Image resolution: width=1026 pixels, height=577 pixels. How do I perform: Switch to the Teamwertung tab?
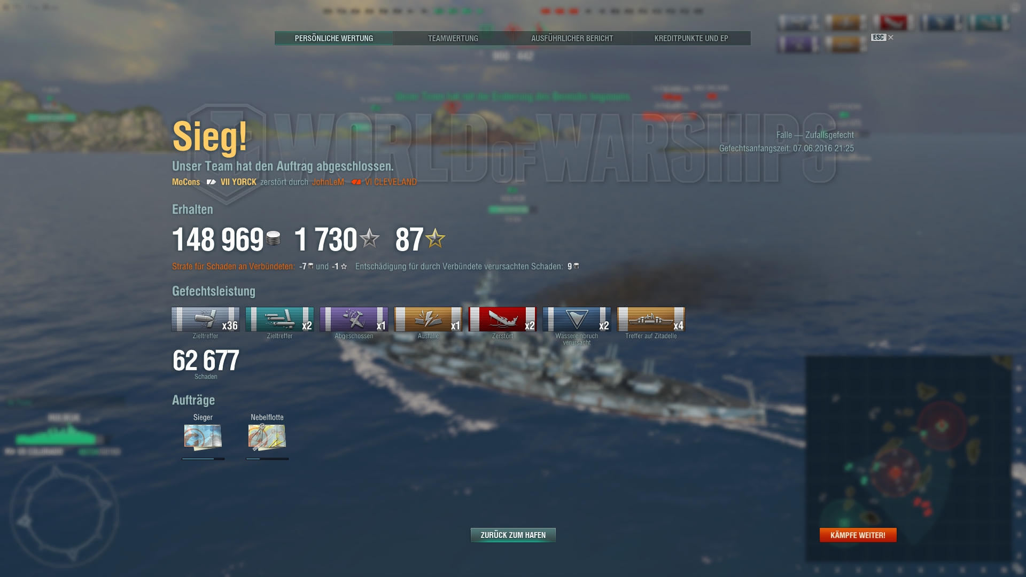coord(453,38)
